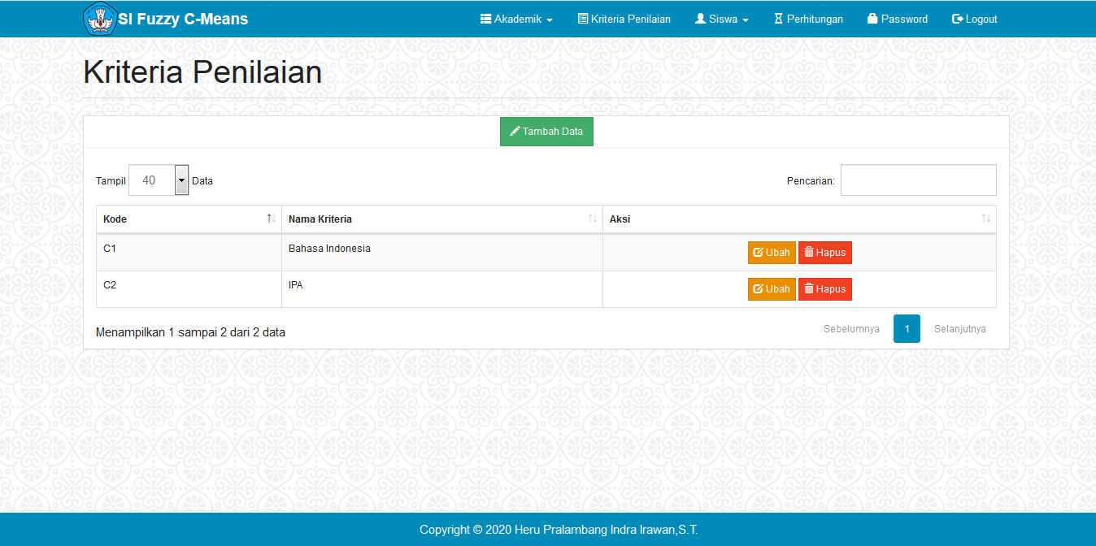Open the Perhitungan page

click(x=808, y=19)
